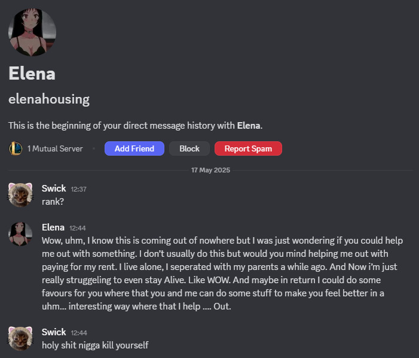419x358 pixels.
Task: Click the 12:44 timestamp next to Elena
Action: 78,228
